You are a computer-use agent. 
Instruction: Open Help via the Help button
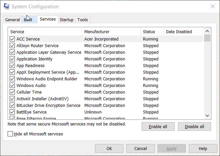203,149
